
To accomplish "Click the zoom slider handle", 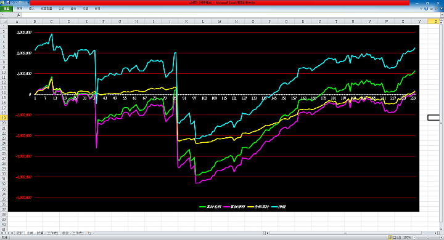I will [428, 238].
